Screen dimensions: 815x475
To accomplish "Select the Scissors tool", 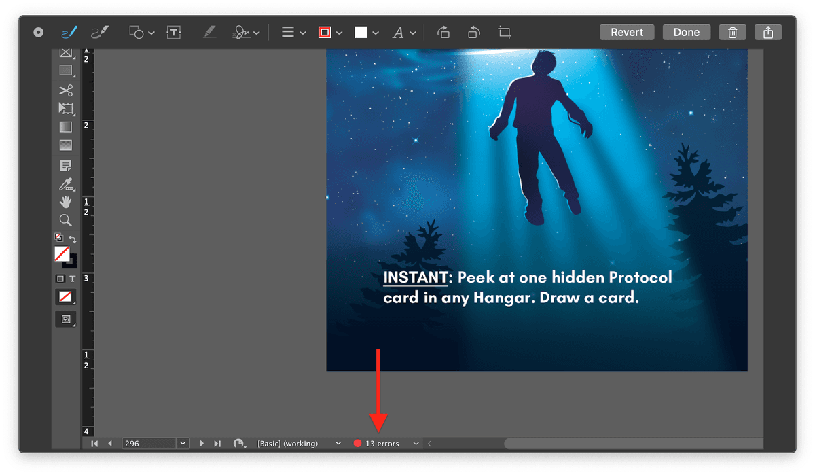I will [x=66, y=90].
